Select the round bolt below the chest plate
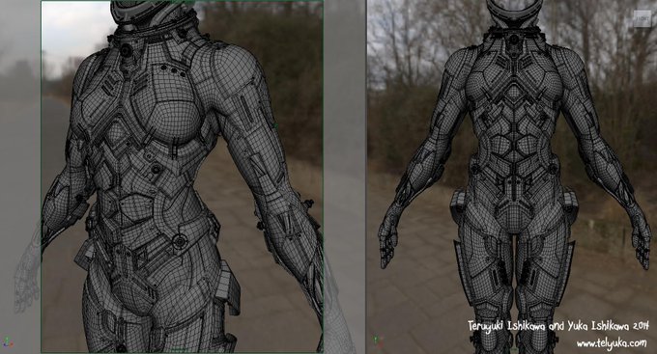657x354 pixels. (156, 169)
